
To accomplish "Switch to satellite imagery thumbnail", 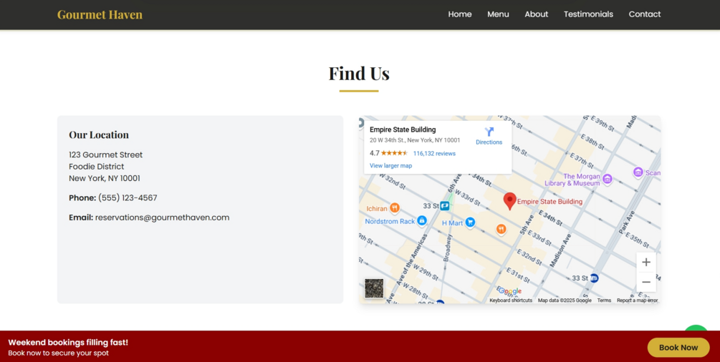I will pos(374,288).
